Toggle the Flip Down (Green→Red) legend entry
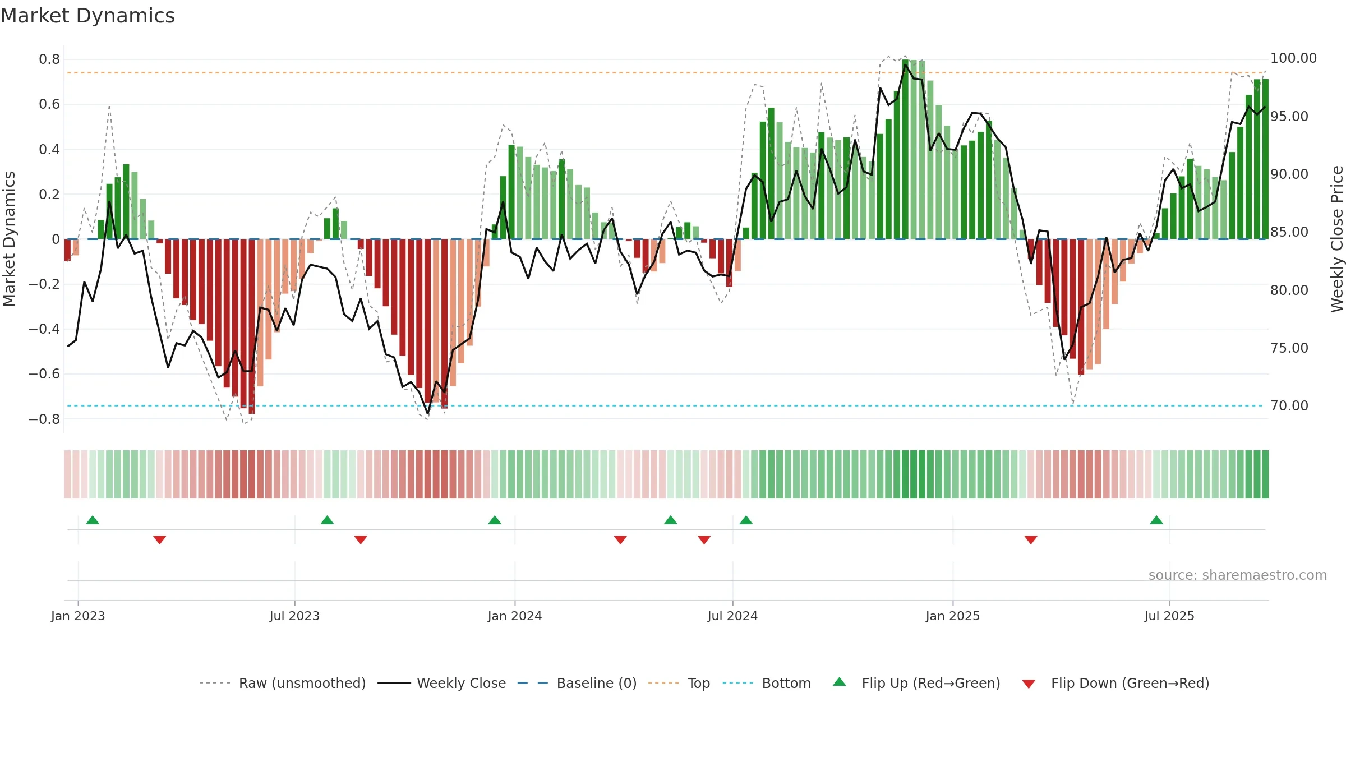The height and width of the screenshot is (757, 1346). pyautogui.click(x=1115, y=683)
